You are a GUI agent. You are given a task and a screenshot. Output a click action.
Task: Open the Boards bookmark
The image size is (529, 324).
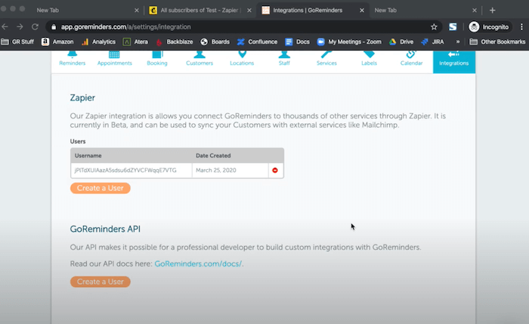(215, 42)
